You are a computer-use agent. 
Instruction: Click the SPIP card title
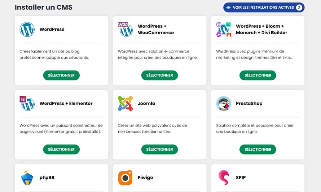click(x=241, y=178)
